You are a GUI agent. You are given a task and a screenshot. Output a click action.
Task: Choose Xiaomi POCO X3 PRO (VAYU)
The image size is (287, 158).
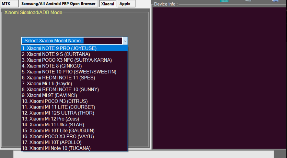(x=75, y=136)
